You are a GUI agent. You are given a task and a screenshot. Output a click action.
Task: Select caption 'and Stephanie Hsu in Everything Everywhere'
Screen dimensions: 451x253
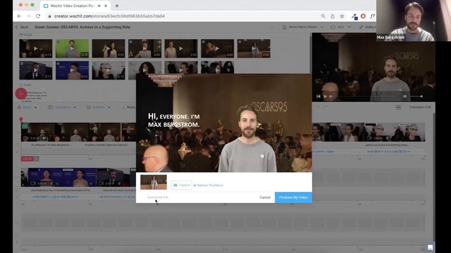click(x=61, y=190)
